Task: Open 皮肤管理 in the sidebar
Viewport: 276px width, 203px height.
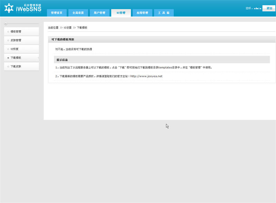Action: coord(21,40)
